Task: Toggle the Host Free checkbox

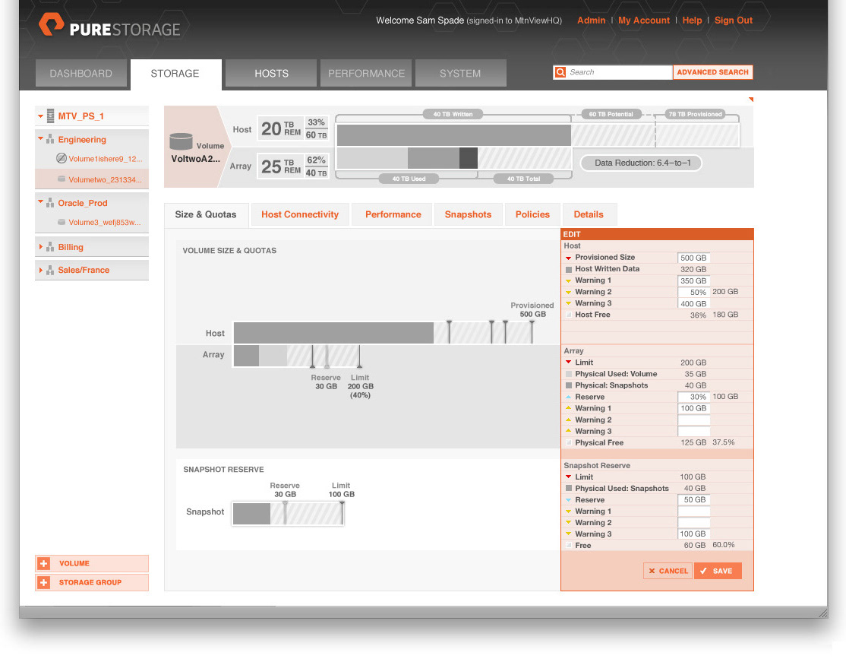Action: pyautogui.click(x=569, y=315)
